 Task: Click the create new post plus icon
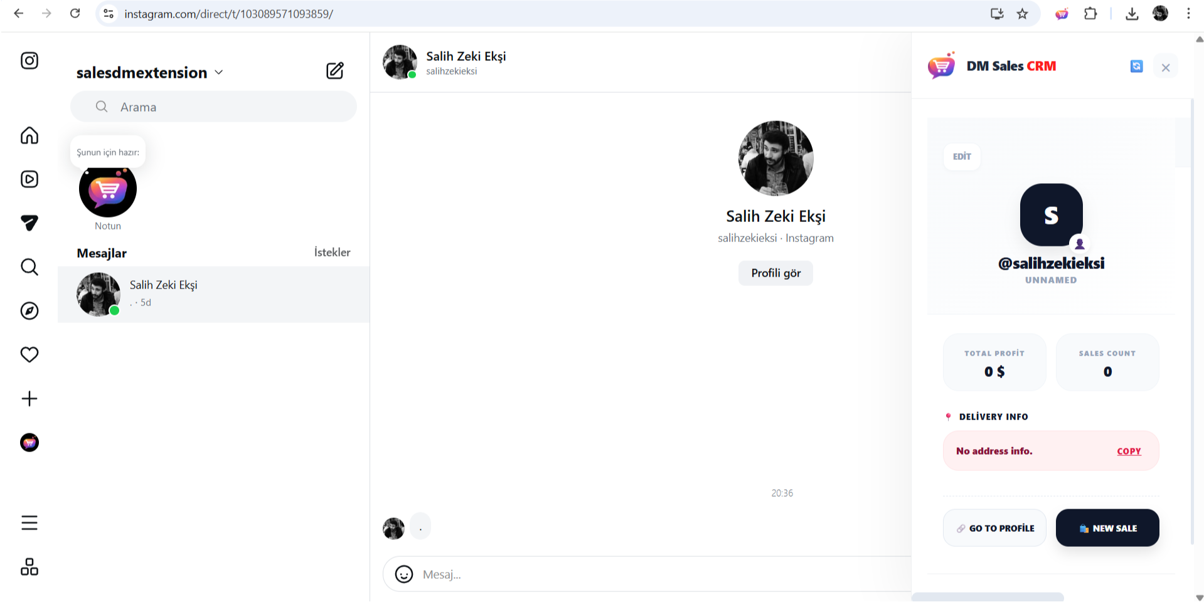click(x=29, y=399)
